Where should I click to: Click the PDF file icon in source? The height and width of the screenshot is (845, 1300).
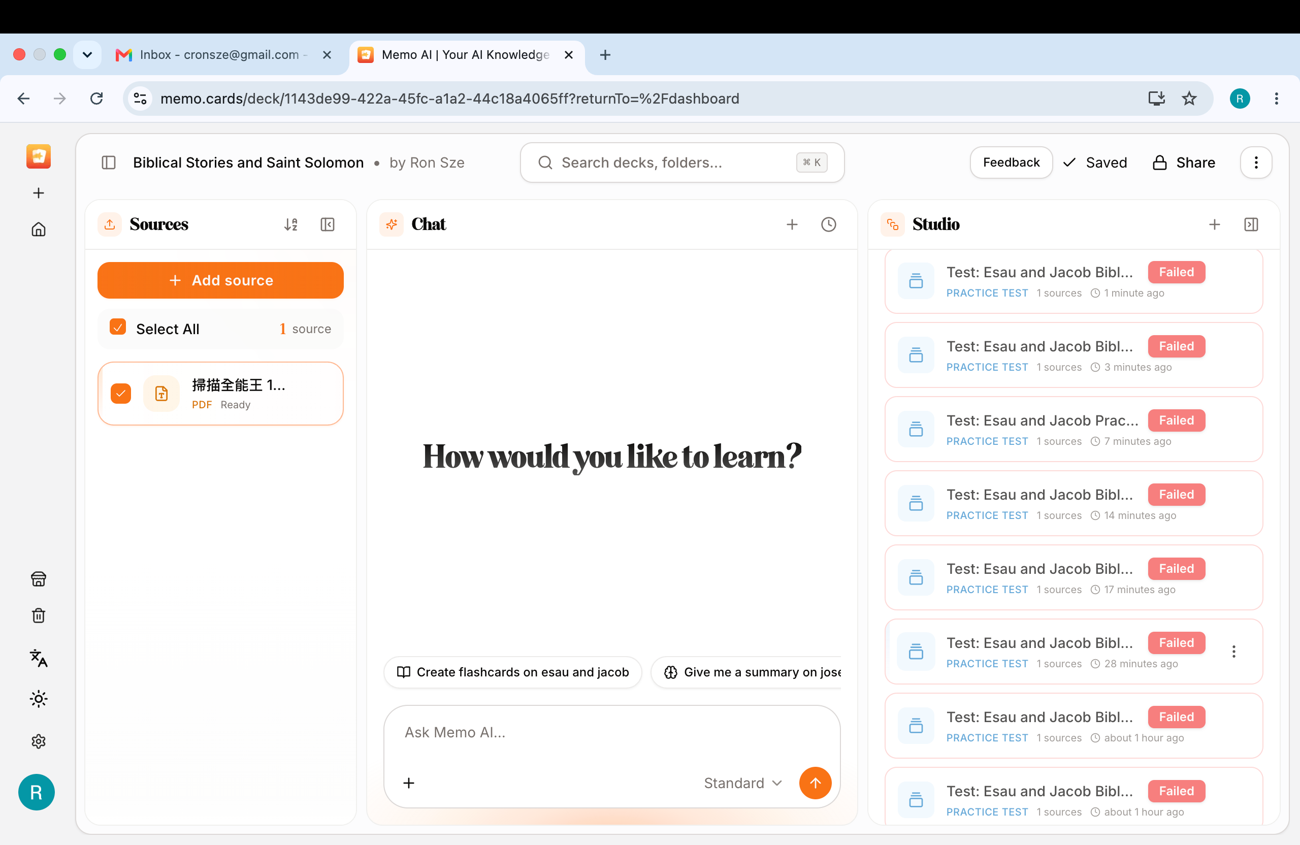pos(161,393)
